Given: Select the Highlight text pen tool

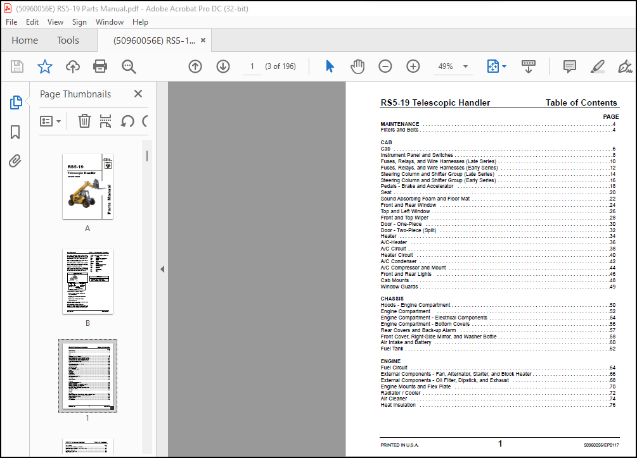Looking at the screenshot, I should (597, 66).
